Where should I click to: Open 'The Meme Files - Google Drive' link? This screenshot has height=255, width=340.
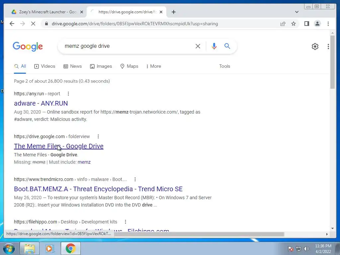pos(58,146)
